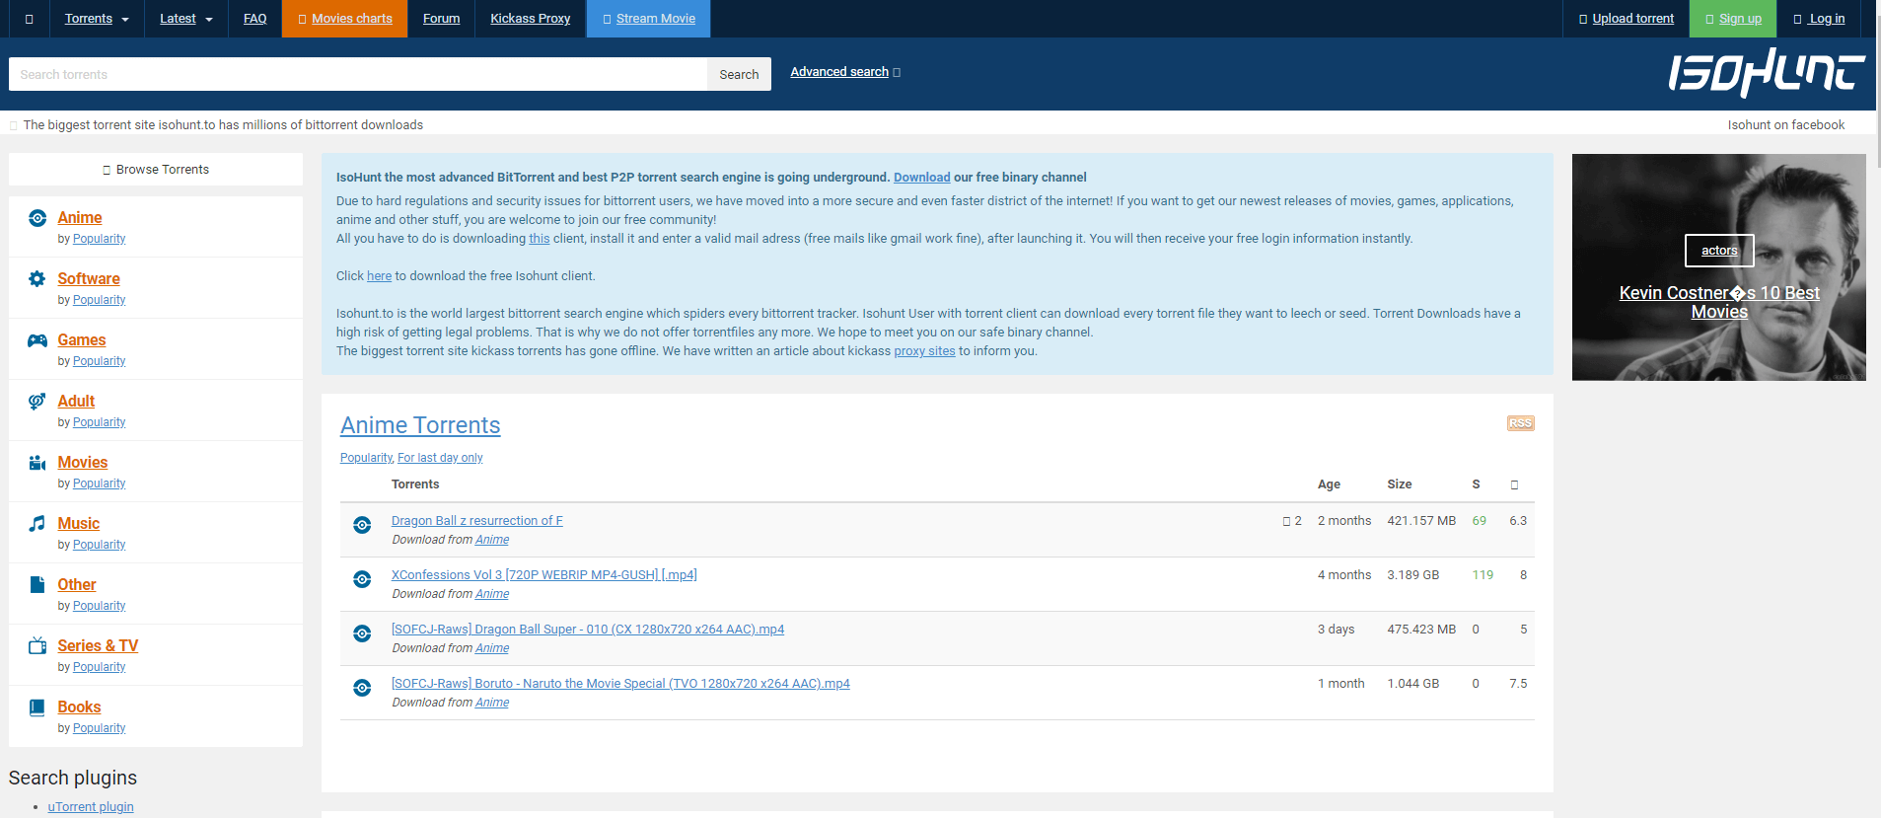Sort Anime by Popularity in sidebar
Image resolution: width=1881 pixels, height=818 pixels.
(x=99, y=239)
